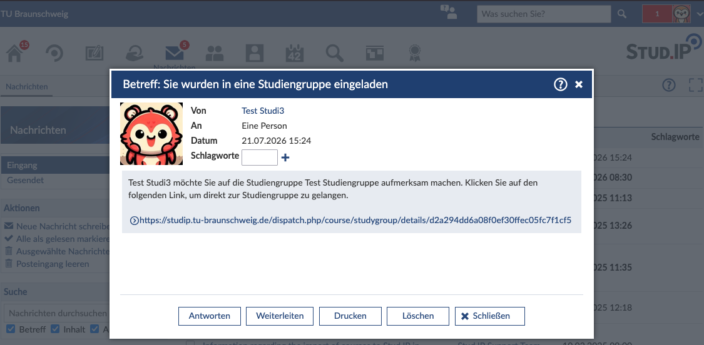Click TU Braunschweig header text
The width and height of the screenshot is (704, 345).
pos(34,14)
